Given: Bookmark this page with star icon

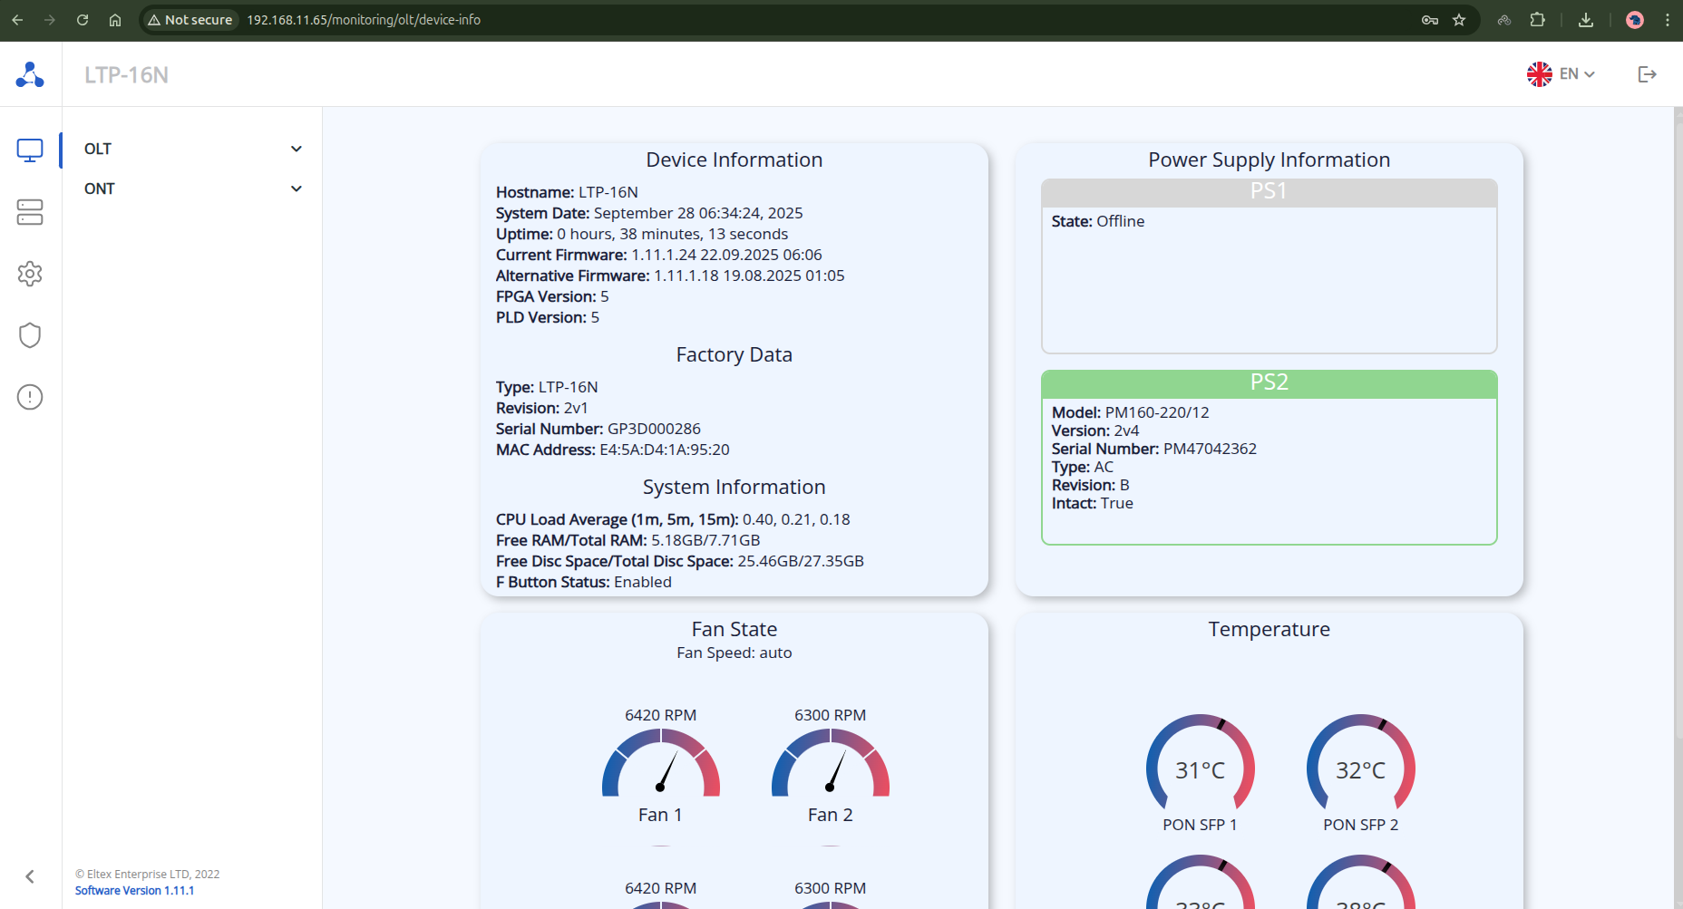Looking at the screenshot, I should pyautogui.click(x=1459, y=20).
